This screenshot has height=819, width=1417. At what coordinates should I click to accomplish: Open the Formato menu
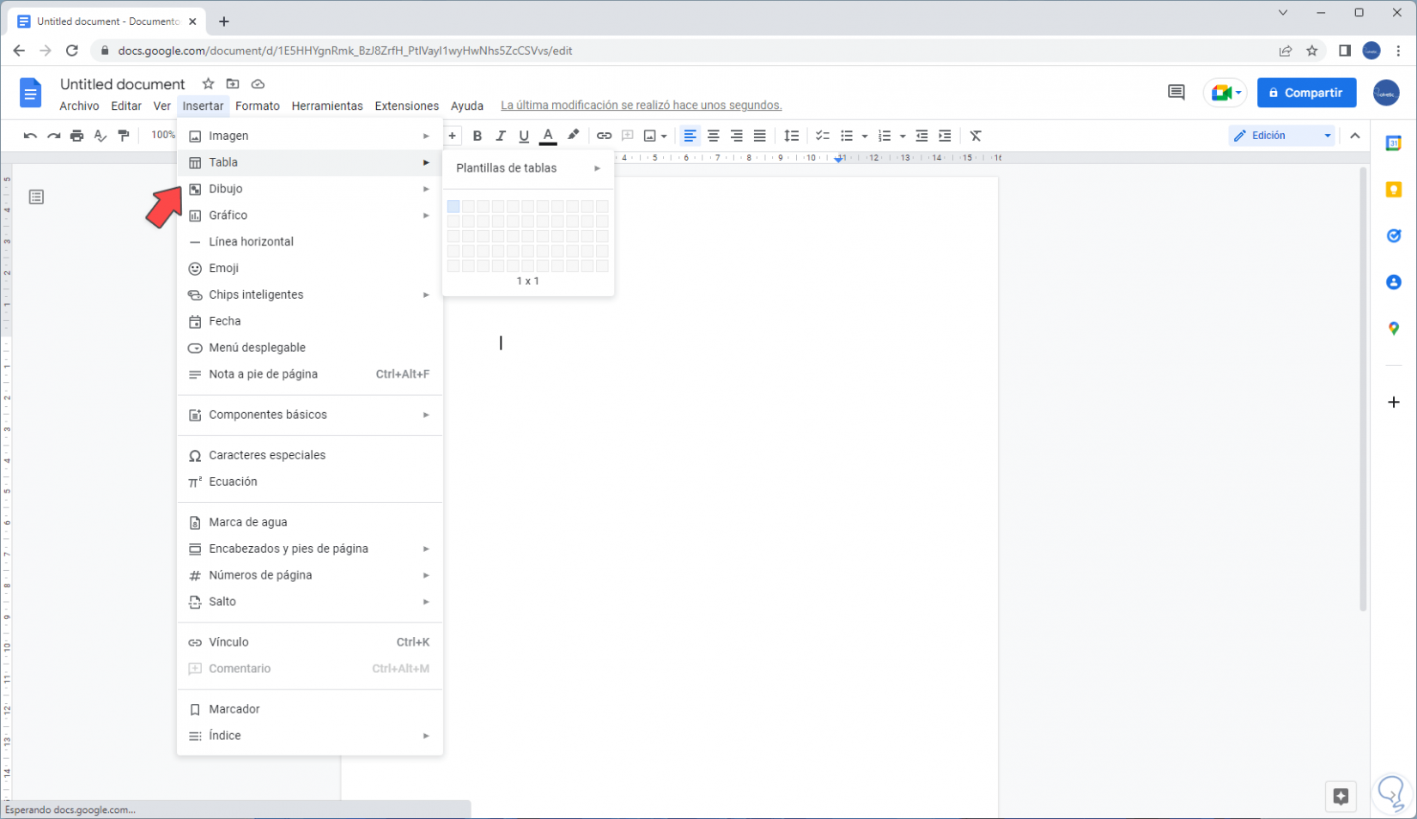(x=258, y=106)
